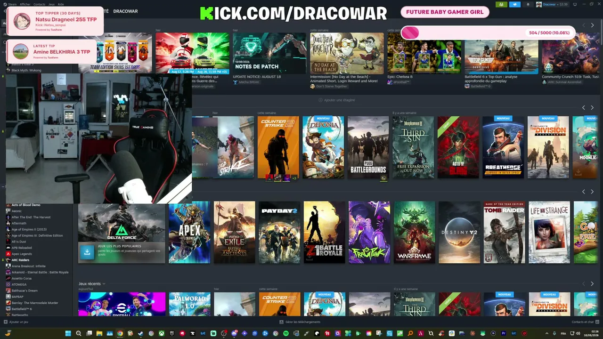Switch to the DRACOWAR profile tab
Viewport: 603px width, 339px height.
point(125,11)
